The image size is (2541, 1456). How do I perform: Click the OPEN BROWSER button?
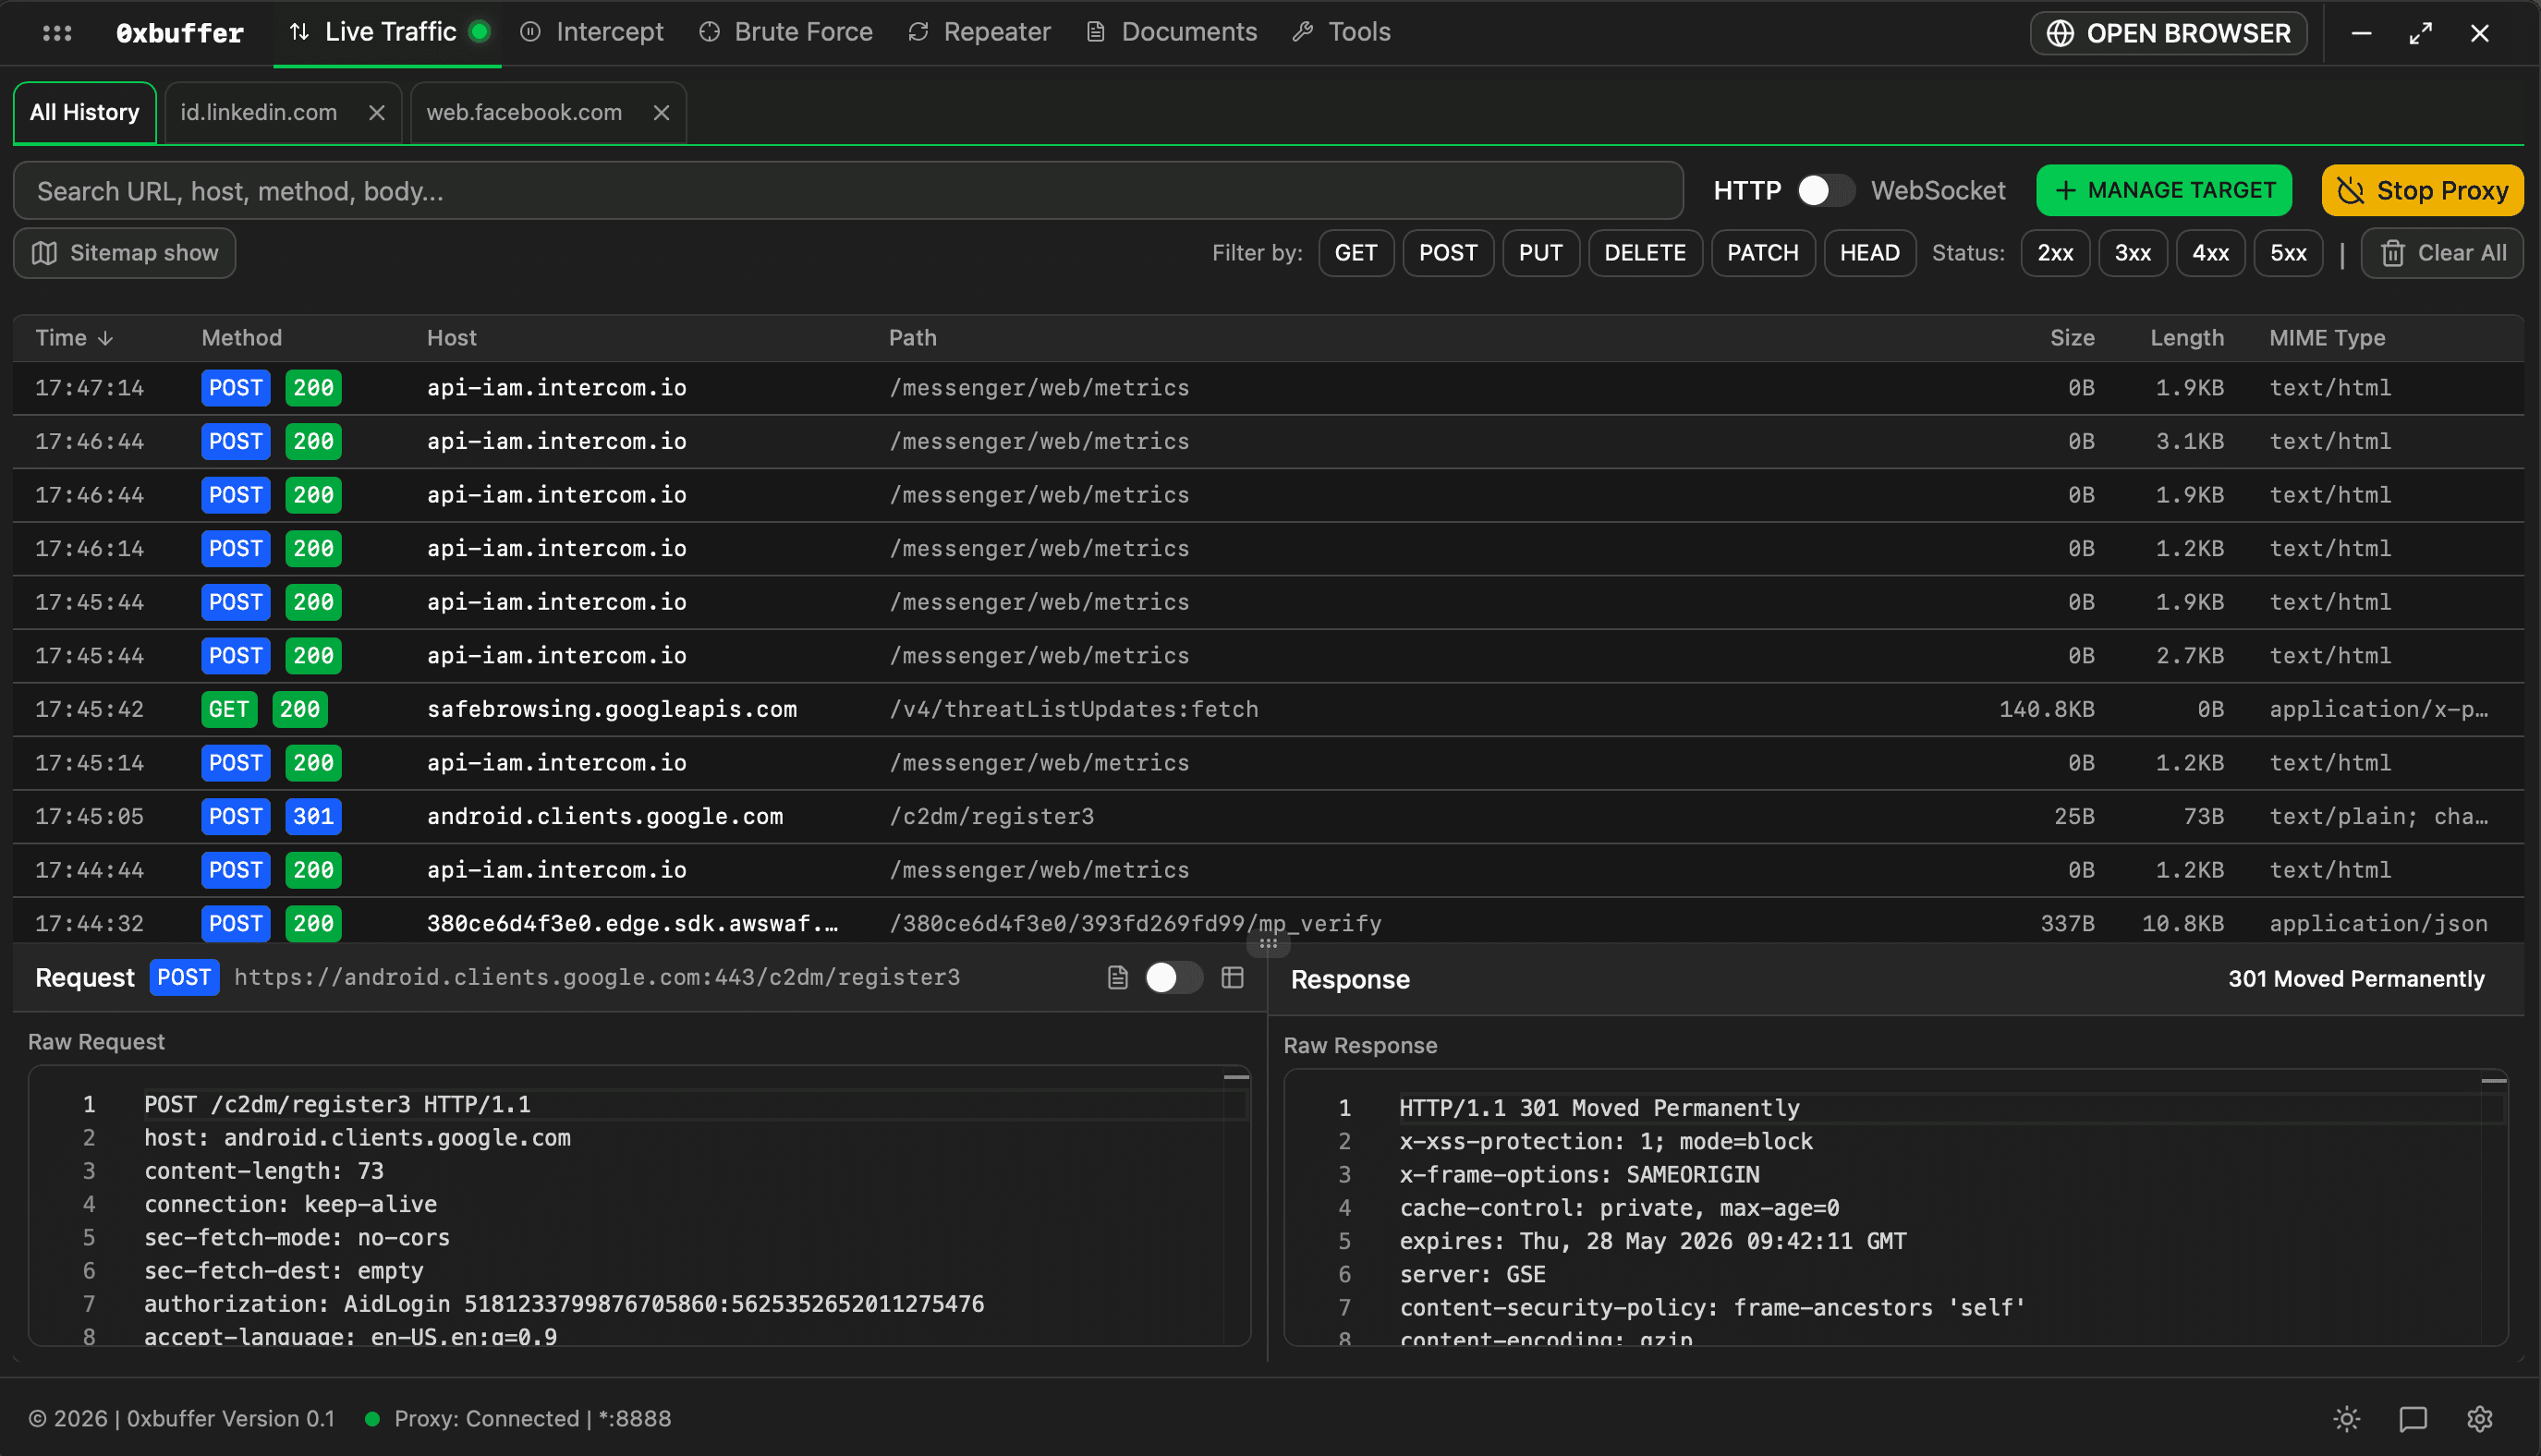tap(2168, 33)
